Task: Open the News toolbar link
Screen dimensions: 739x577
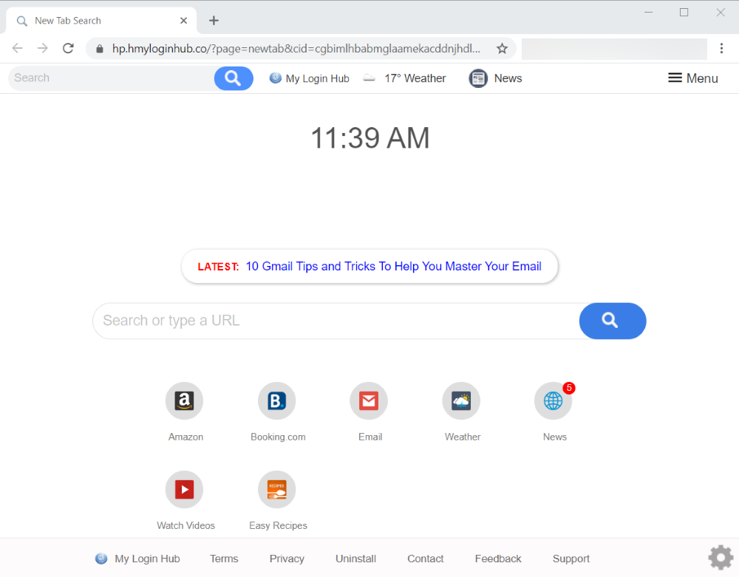Action: pyautogui.click(x=508, y=78)
